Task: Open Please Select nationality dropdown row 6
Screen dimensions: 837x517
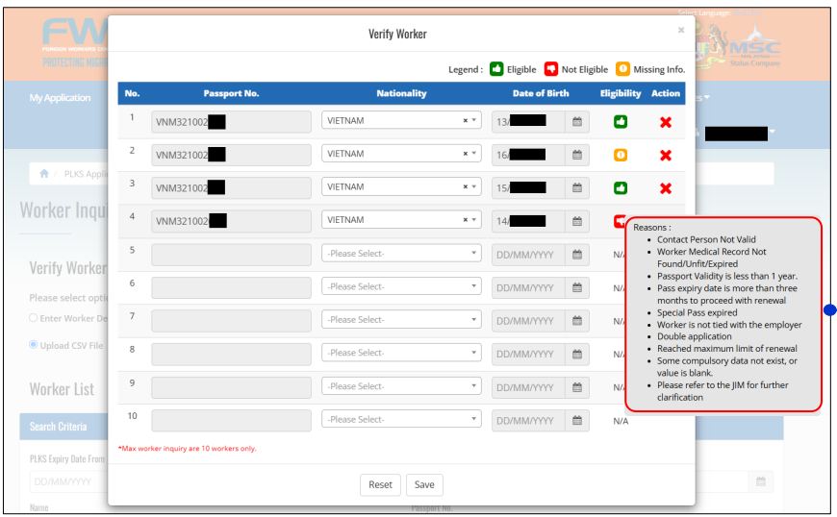Action: click(x=401, y=286)
